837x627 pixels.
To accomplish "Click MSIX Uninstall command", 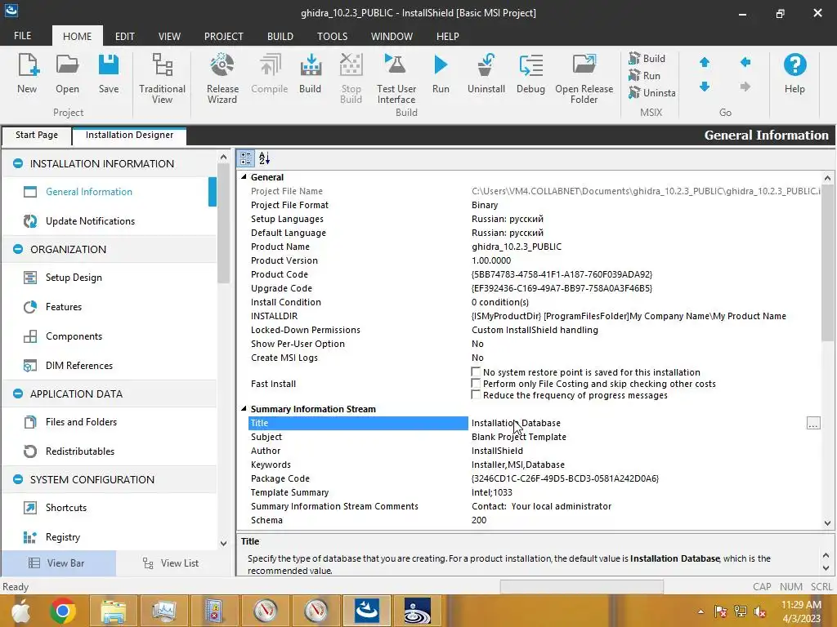I will click(652, 93).
